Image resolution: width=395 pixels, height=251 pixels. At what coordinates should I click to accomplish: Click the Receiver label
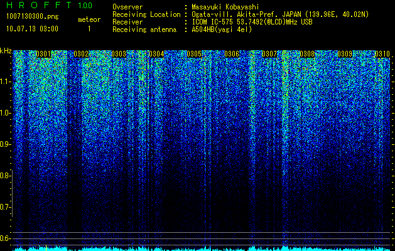[127, 22]
